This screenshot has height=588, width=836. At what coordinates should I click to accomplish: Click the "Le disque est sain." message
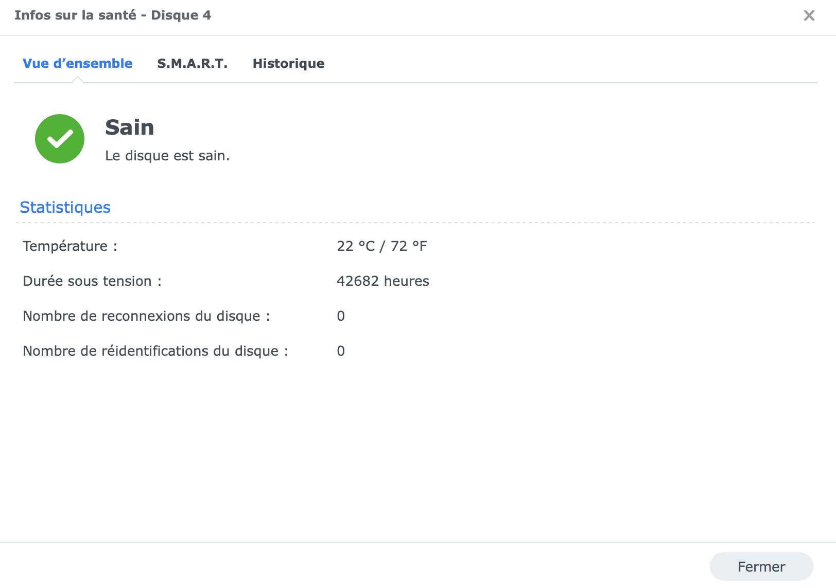click(x=167, y=156)
